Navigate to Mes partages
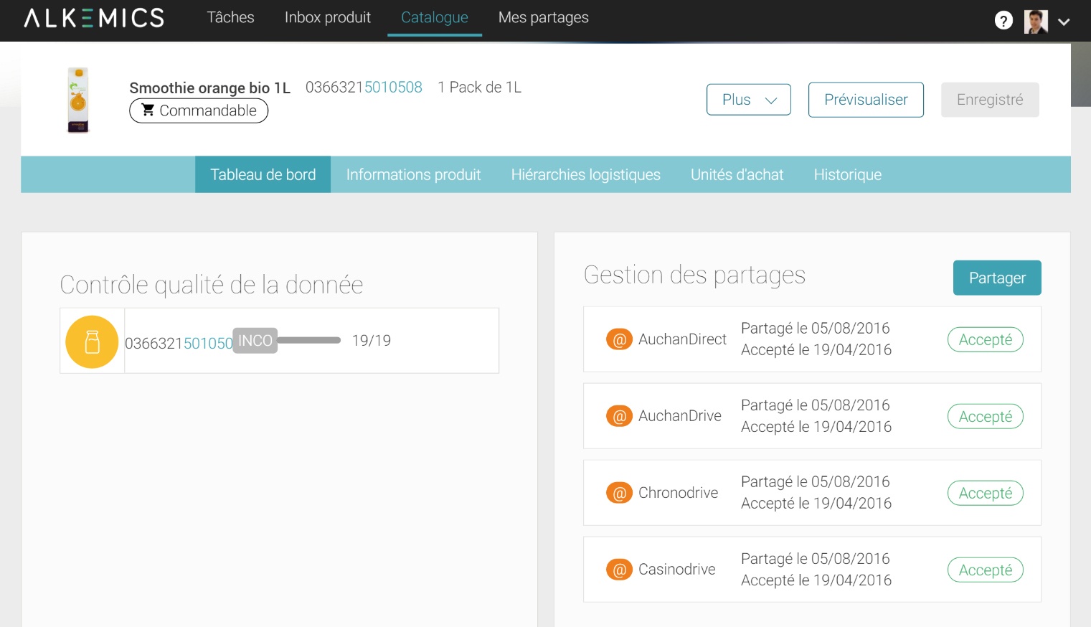This screenshot has height=627, width=1091. pos(544,17)
